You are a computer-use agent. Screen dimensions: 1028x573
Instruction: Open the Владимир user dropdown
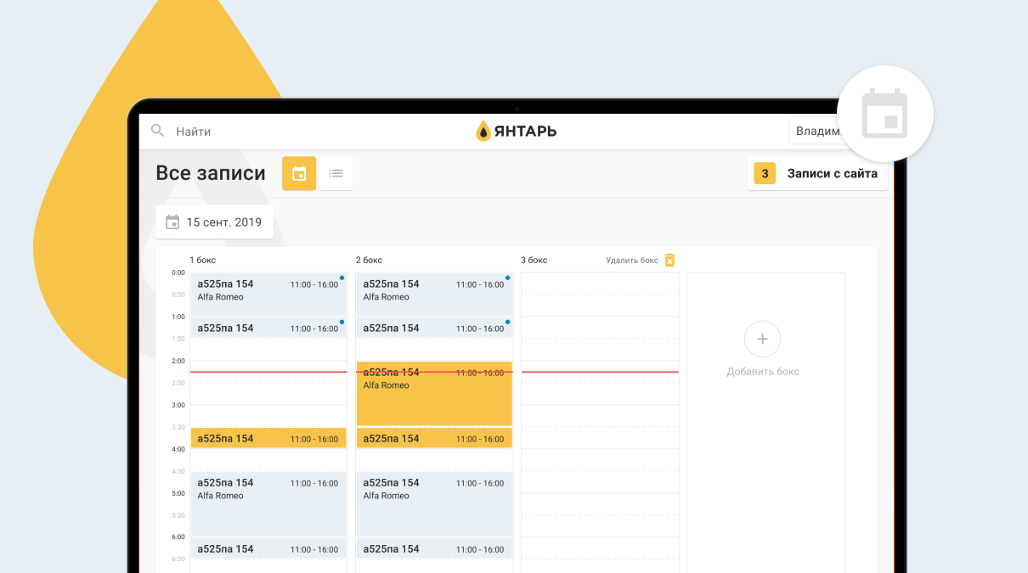coord(814,132)
